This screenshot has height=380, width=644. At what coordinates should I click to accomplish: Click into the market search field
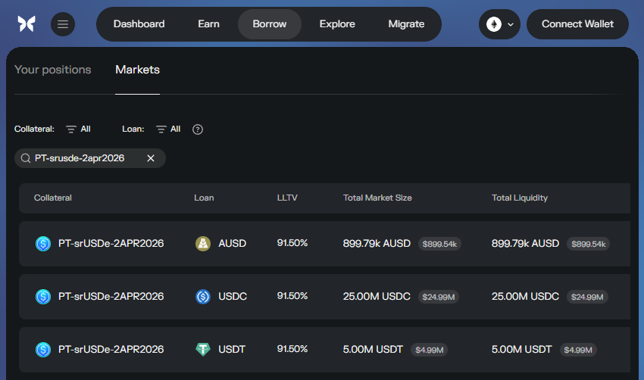tap(90, 158)
